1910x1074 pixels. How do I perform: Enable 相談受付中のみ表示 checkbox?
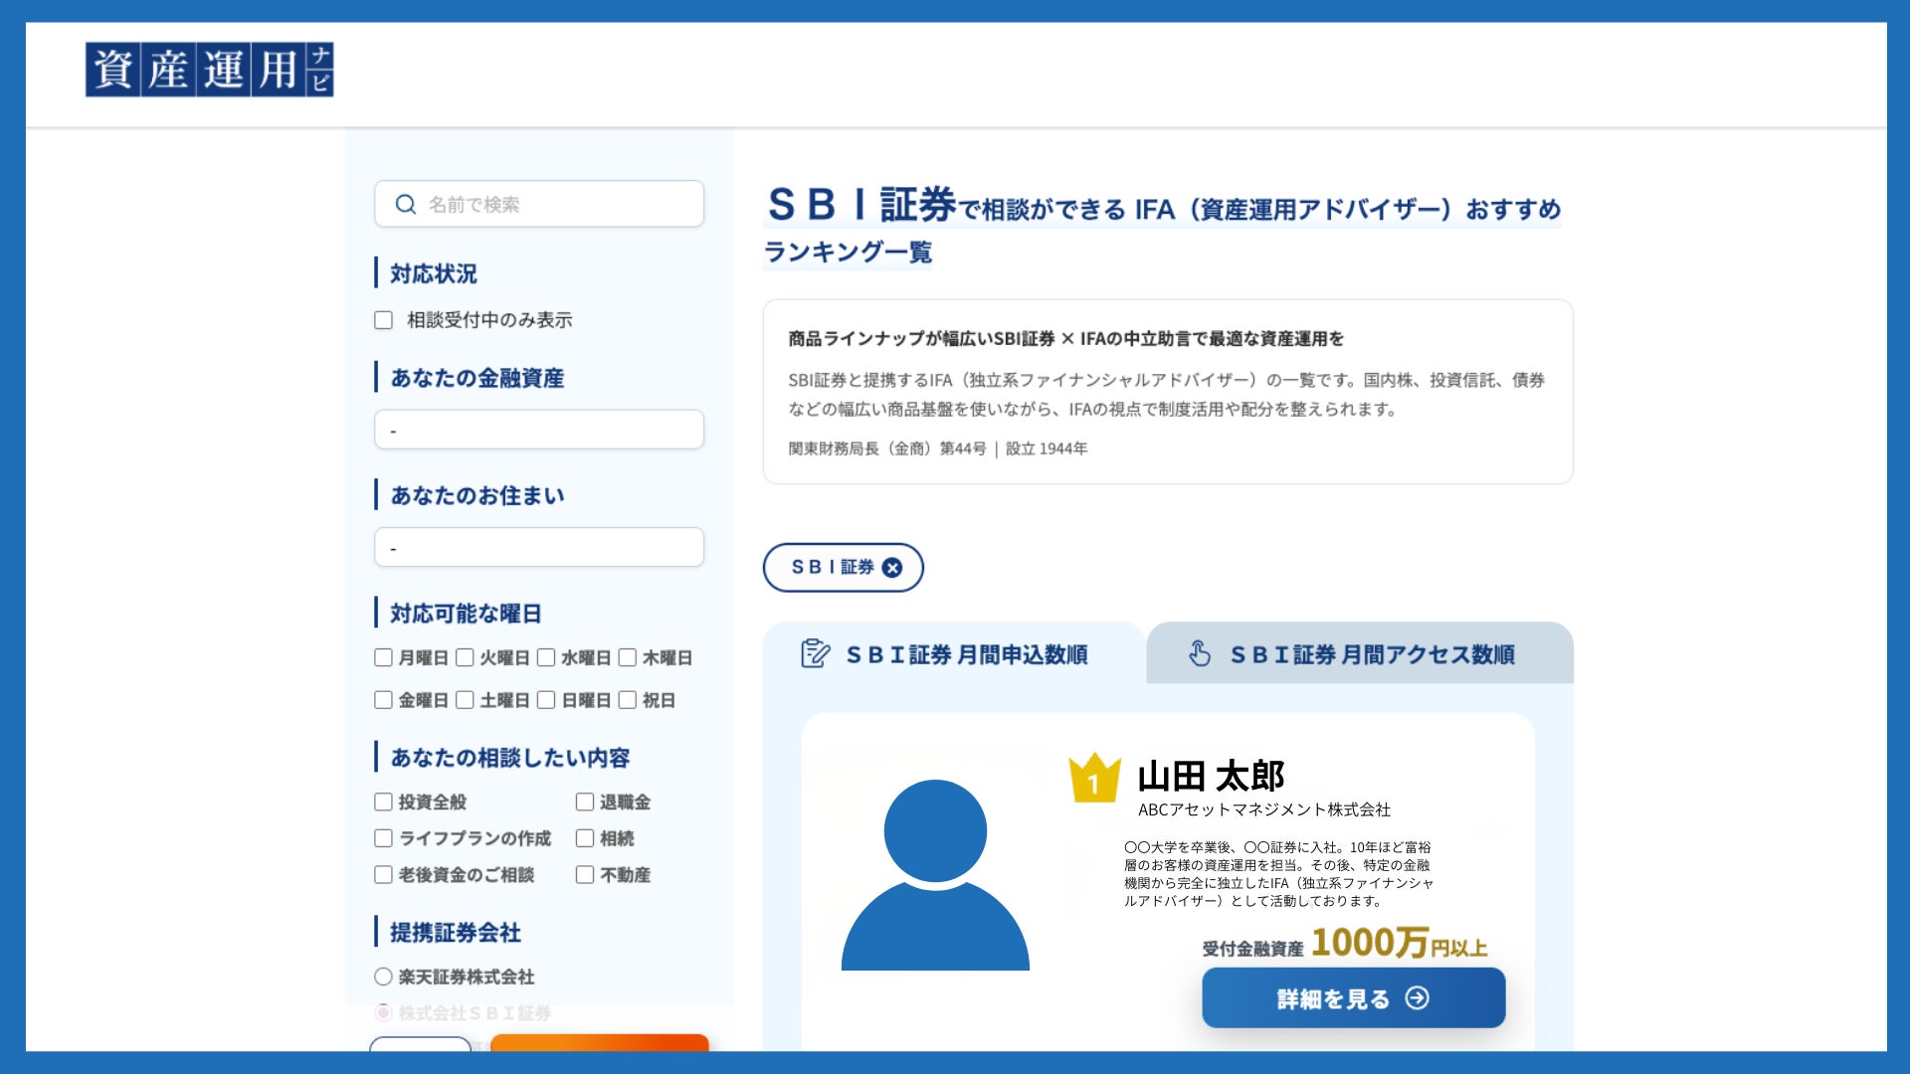click(383, 320)
